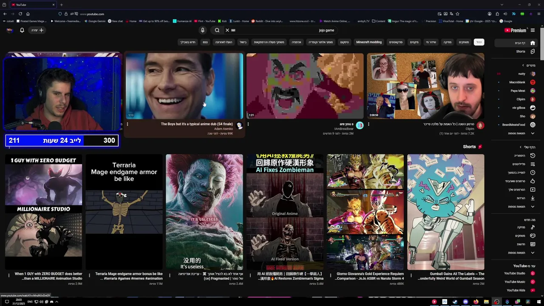Image resolution: width=544 pixels, height=306 pixels.
Task: Open the notifications bell
Action: [x=22, y=30]
